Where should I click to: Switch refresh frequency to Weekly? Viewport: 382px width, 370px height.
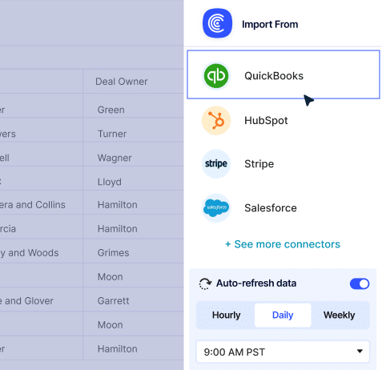click(340, 315)
